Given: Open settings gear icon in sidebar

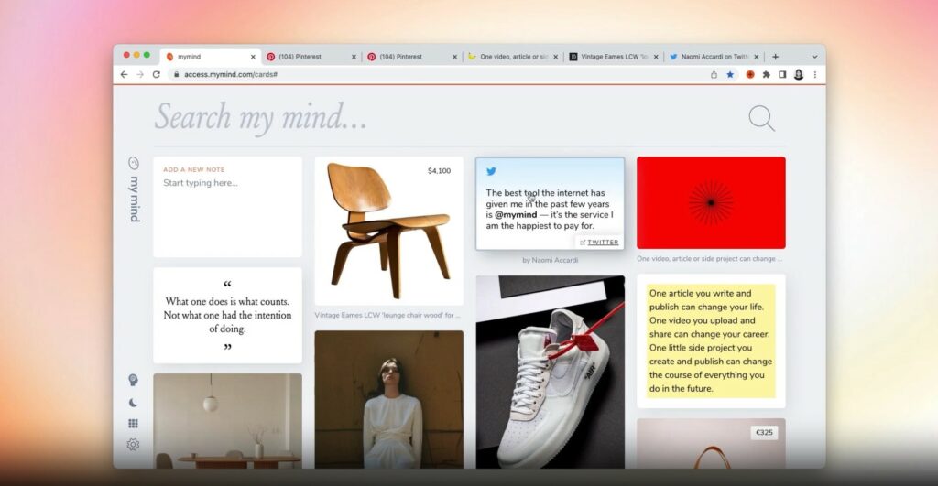Looking at the screenshot, I should [134, 444].
